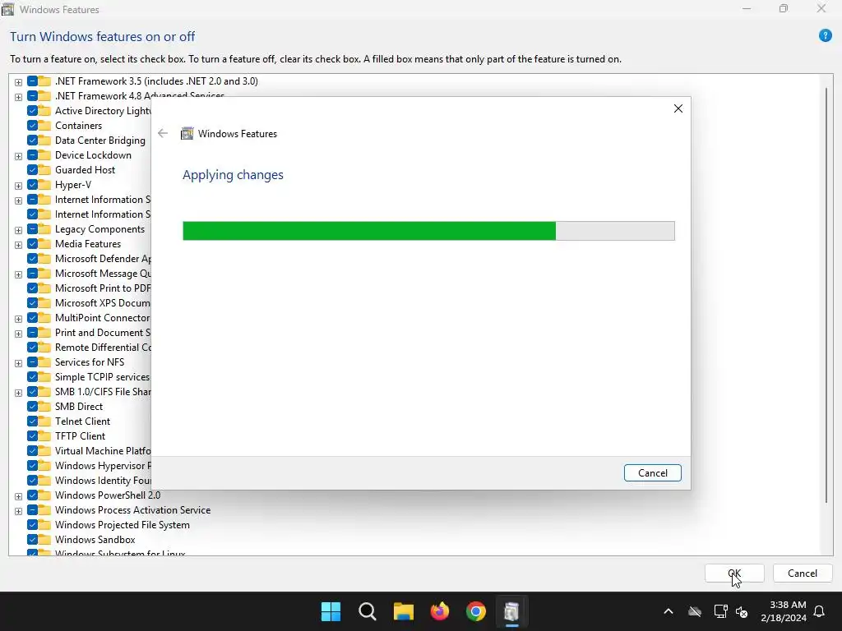Click folder icon beside Hyper-V

tap(44, 185)
